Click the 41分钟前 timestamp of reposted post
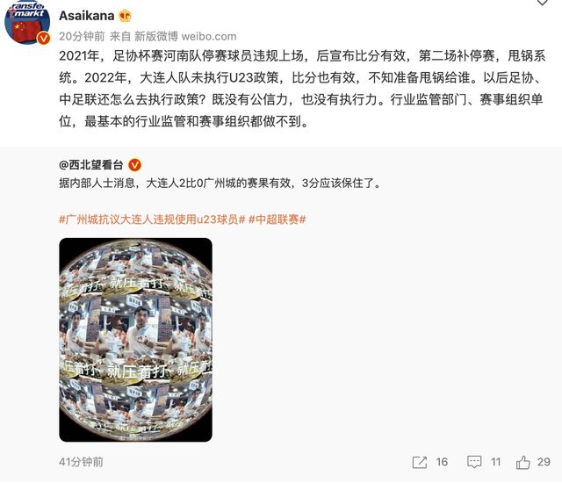 point(82,462)
